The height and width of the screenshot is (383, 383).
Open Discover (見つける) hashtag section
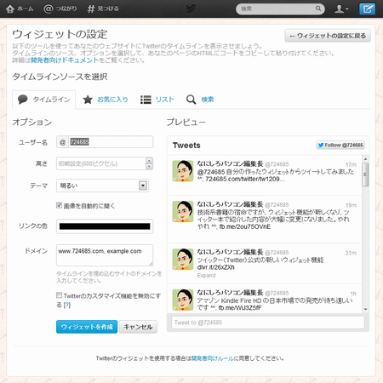coord(103,9)
